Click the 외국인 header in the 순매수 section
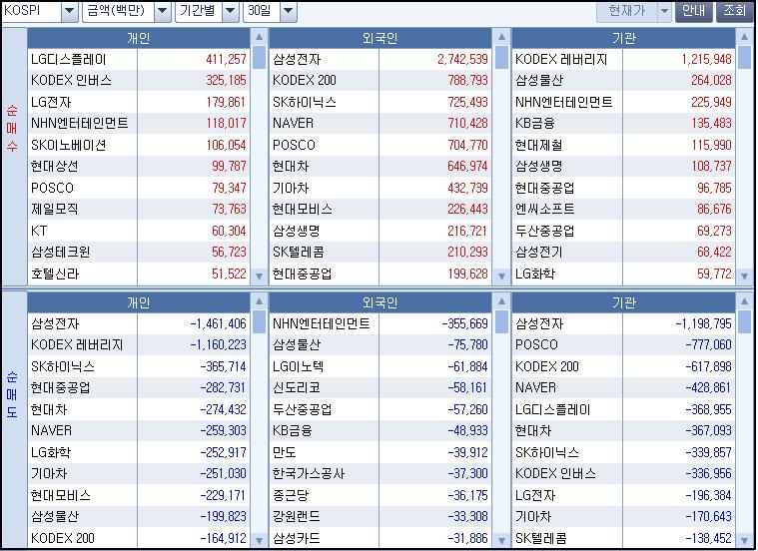The image size is (758, 551). (x=379, y=38)
